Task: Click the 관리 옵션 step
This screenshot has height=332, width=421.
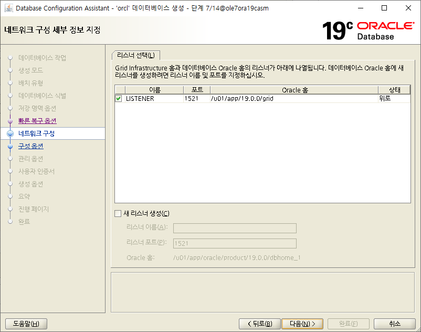Action: 31,159
